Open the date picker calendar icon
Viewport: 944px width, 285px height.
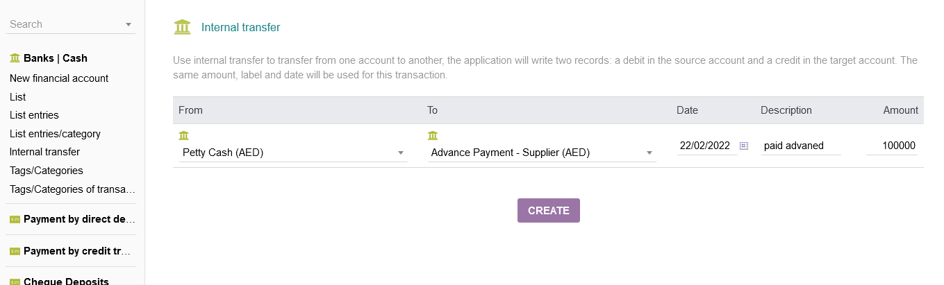click(744, 146)
